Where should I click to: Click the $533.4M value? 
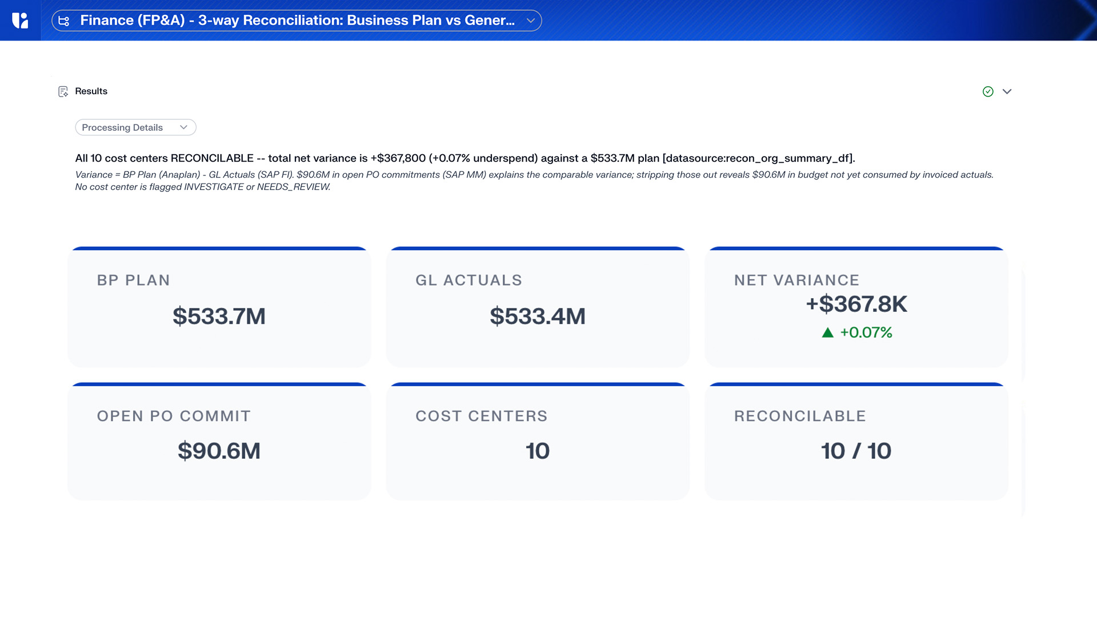pyautogui.click(x=538, y=316)
